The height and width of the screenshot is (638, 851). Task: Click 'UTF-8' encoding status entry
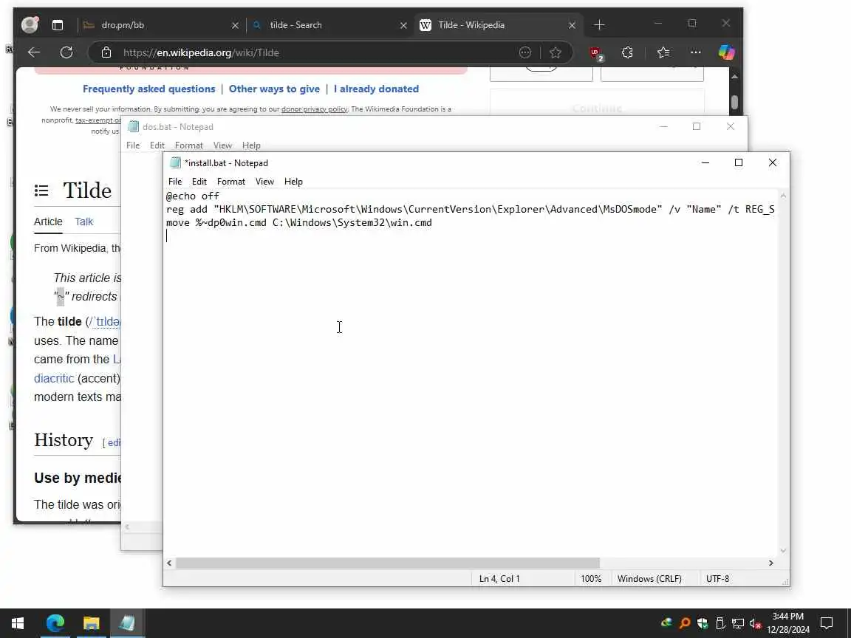717,579
